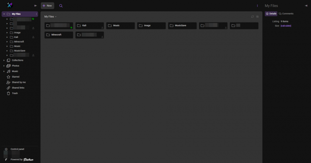Screen dimensions: 311x163
Task: Expand the Photos section
Action: (x=4, y=66)
